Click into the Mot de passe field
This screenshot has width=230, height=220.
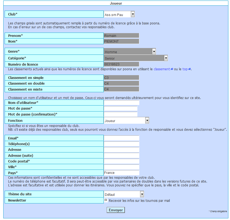click(121, 108)
